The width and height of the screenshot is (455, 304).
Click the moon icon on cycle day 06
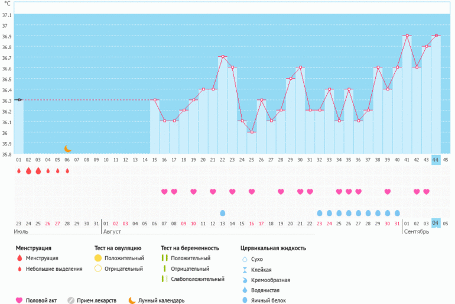click(x=67, y=148)
